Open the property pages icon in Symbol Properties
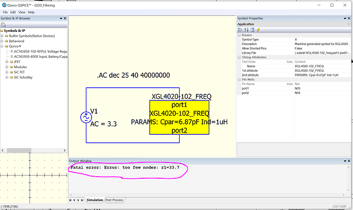This screenshot has height=210, width=353. (252, 30)
